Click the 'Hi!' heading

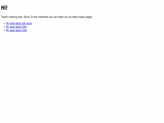(4, 8)
